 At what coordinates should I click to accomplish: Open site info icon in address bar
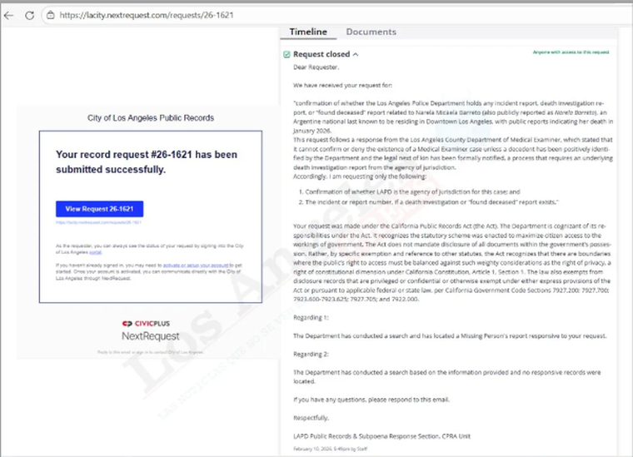pos(51,15)
